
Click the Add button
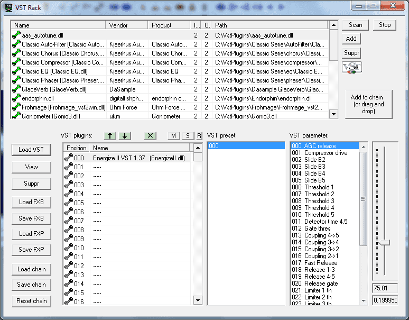[351, 39]
